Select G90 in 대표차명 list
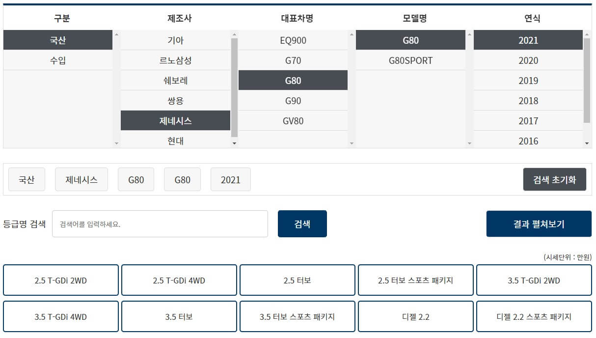 tap(293, 101)
